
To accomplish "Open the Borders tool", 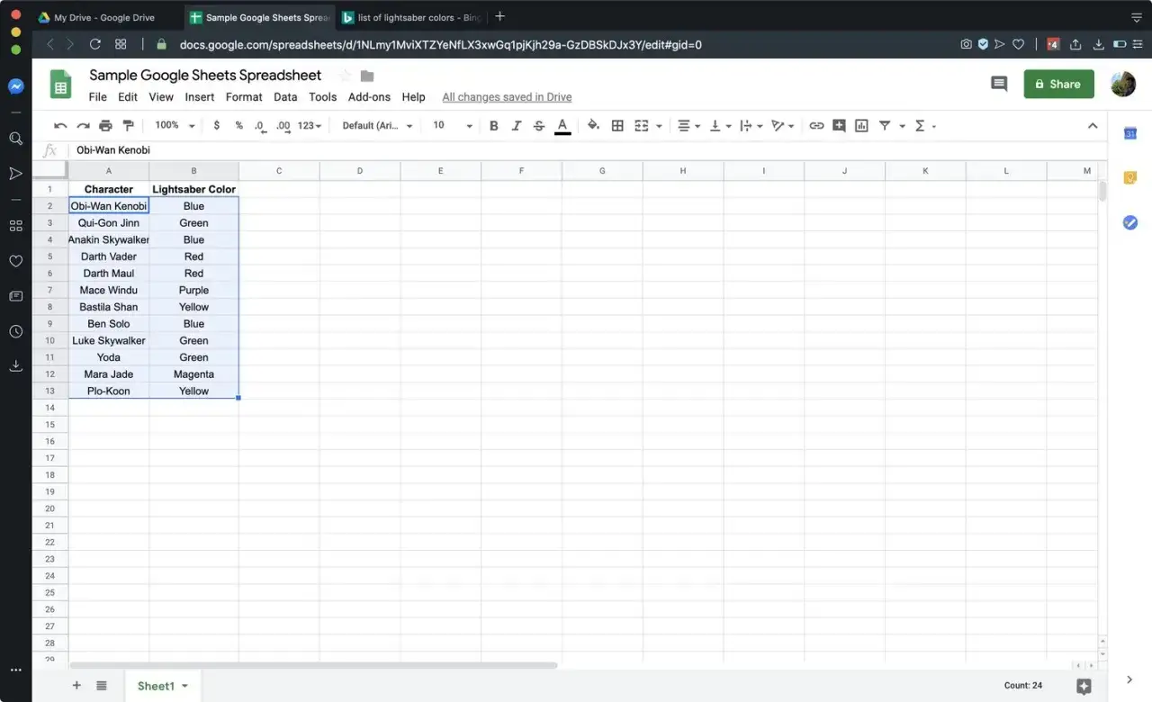I will click(617, 126).
